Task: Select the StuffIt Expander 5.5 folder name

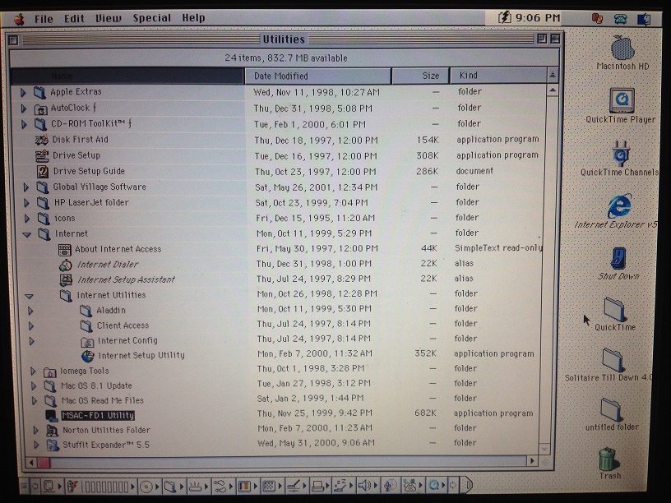Action: tap(106, 445)
